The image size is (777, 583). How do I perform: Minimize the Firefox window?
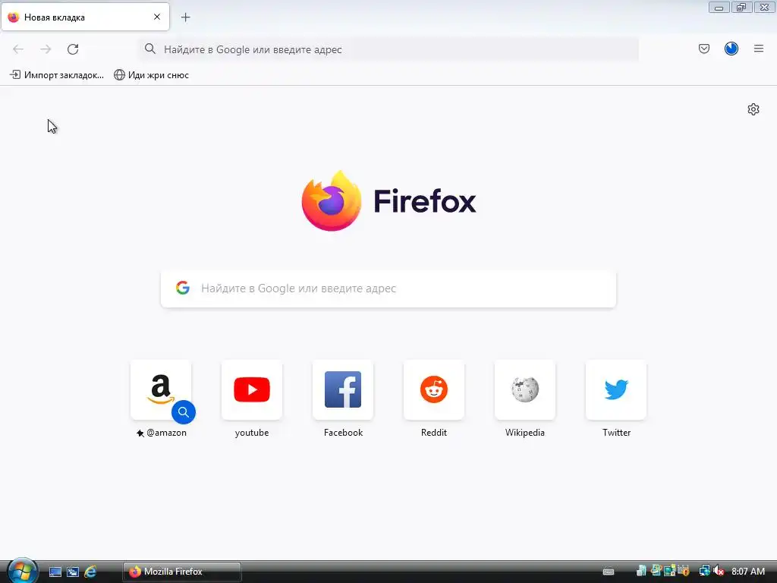(719, 8)
